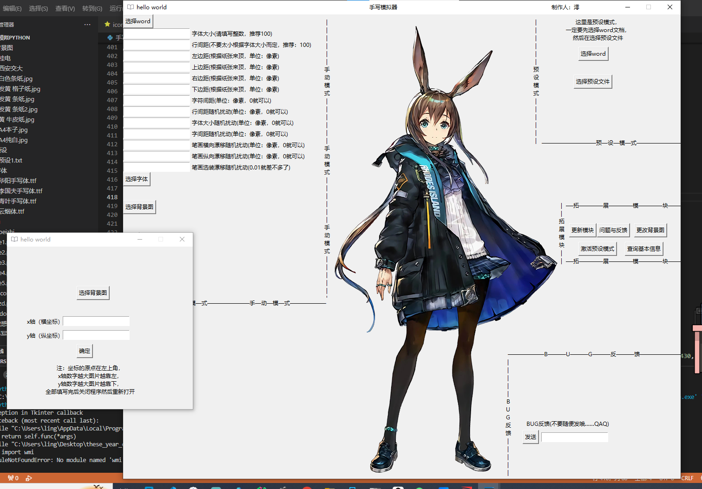The image size is (702, 489).
Task: Focus the 笔画纵向漂移随机扰动 input field
Action: tap(157, 156)
